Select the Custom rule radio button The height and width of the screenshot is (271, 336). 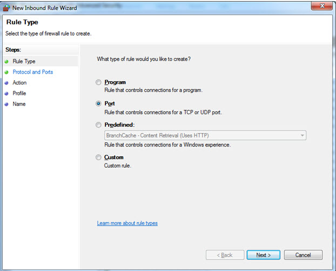(x=98, y=157)
